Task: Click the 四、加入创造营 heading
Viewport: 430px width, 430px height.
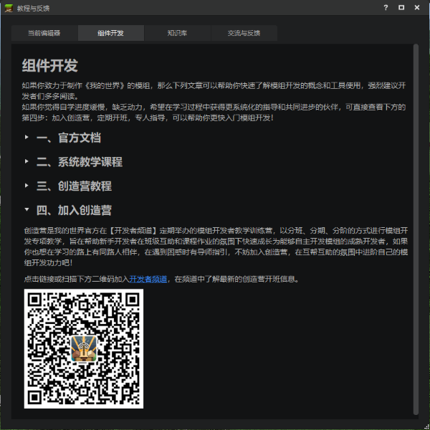Action: point(74,210)
